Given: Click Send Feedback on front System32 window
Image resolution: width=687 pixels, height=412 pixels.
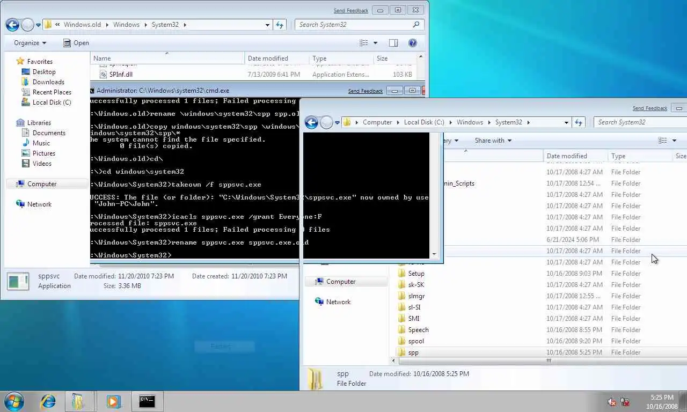Looking at the screenshot, I should [650, 108].
